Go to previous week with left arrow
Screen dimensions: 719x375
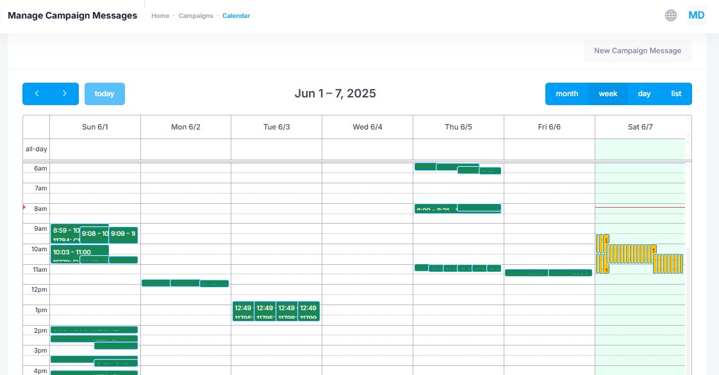[x=37, y=94]
